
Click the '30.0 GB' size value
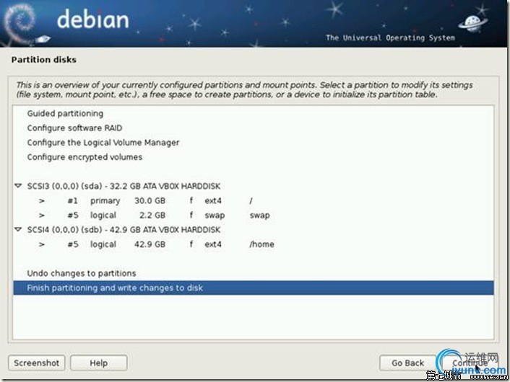150,201
